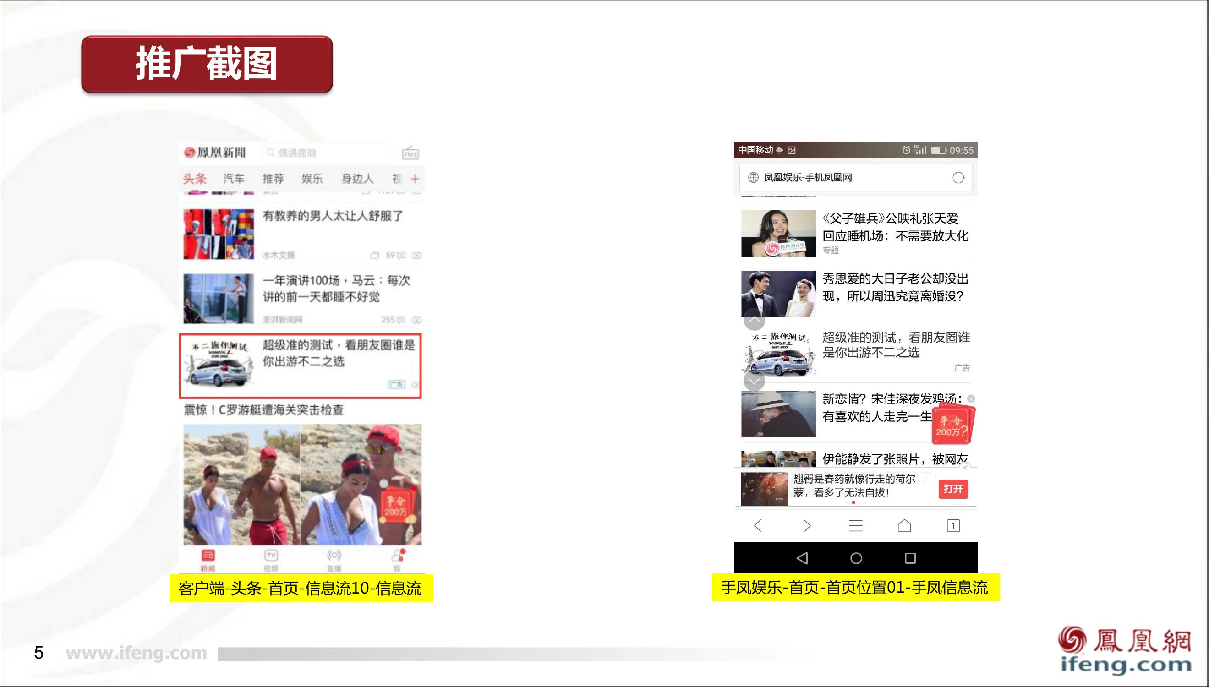Tap the floating 平分200万 red envelope

[953, 425]
